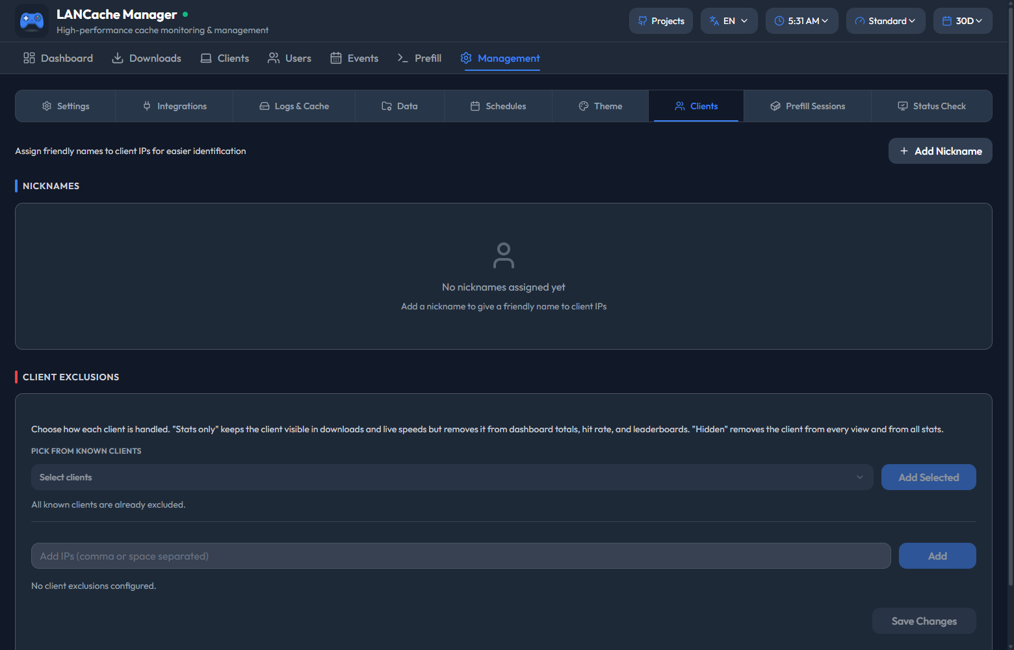Switch to the Theme tab
Screen dimensions: 1014x650
pos(601,106)
